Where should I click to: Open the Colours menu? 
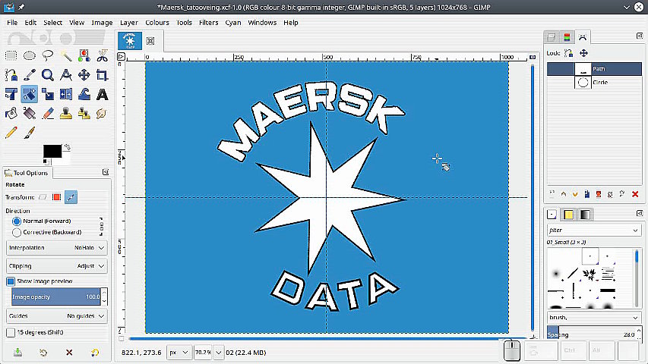pos(157,23)
